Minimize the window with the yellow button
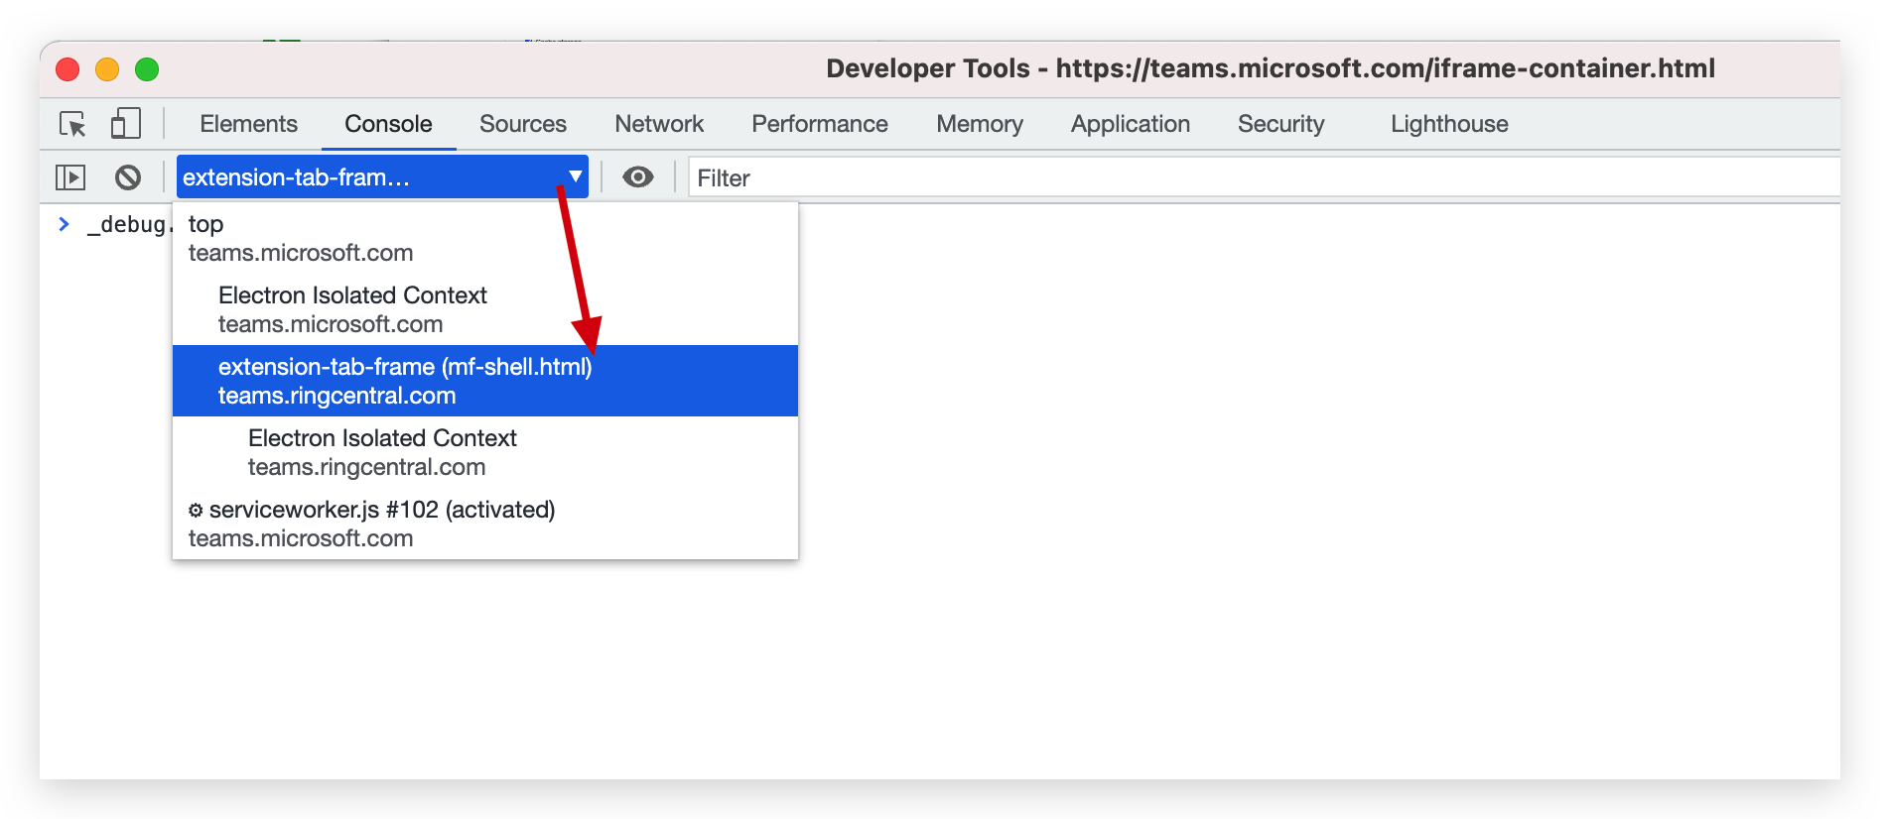The height and width of the screenshot is (819, 1880). [x=107, y=69]
